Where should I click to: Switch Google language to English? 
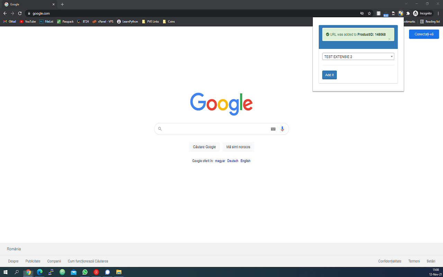click(x=245, y=161)
